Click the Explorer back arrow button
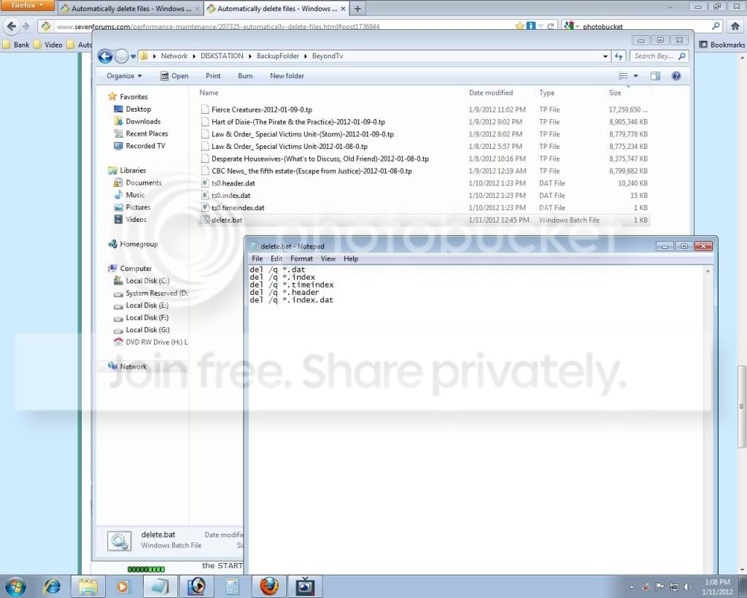The height and width of the screenshot is (598, 747). point(105,56)
